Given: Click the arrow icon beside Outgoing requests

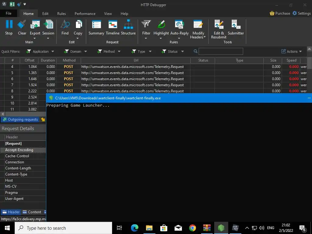Looking at the screenshot, I should (43, 119).
